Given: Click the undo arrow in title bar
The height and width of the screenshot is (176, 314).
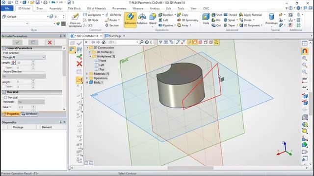Looking at the screenshot, I should pyautogui.click(x=53, y=2).
